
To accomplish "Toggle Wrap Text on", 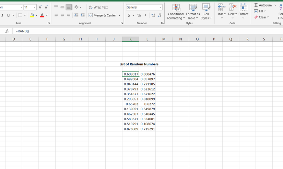I will pyautogui.click(x=98, y=7).
